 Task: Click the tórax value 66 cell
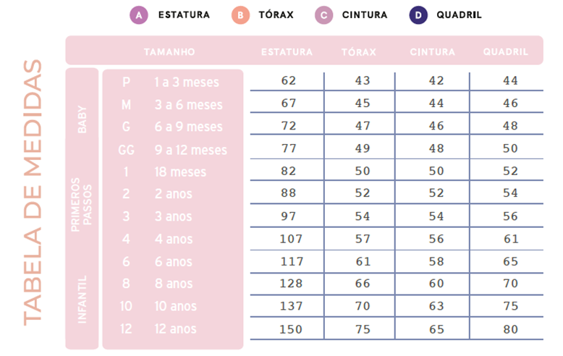363,284
